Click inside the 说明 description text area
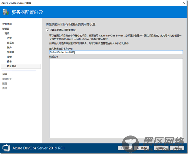 [x=116, y=98]
